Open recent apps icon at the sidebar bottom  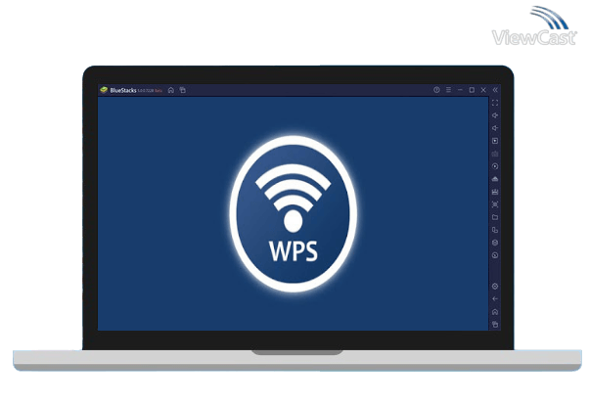tap(495, 324)
